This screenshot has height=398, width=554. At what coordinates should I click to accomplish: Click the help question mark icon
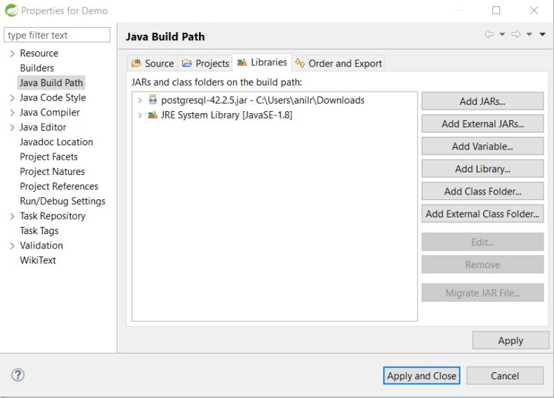(x=17, y=374)
